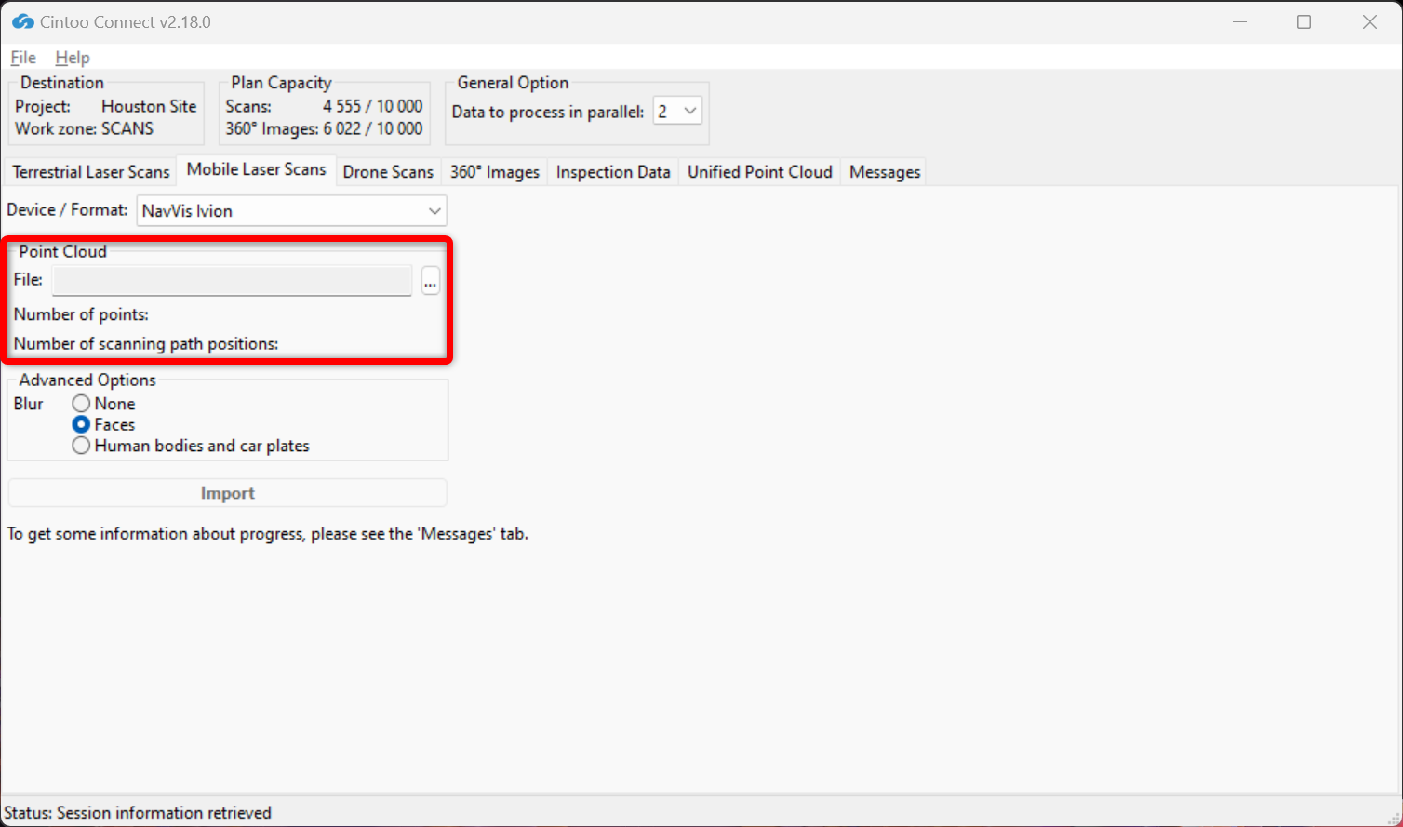Switch to the Inspection Data tab
Screen dimensions: 1403x827
613,172
